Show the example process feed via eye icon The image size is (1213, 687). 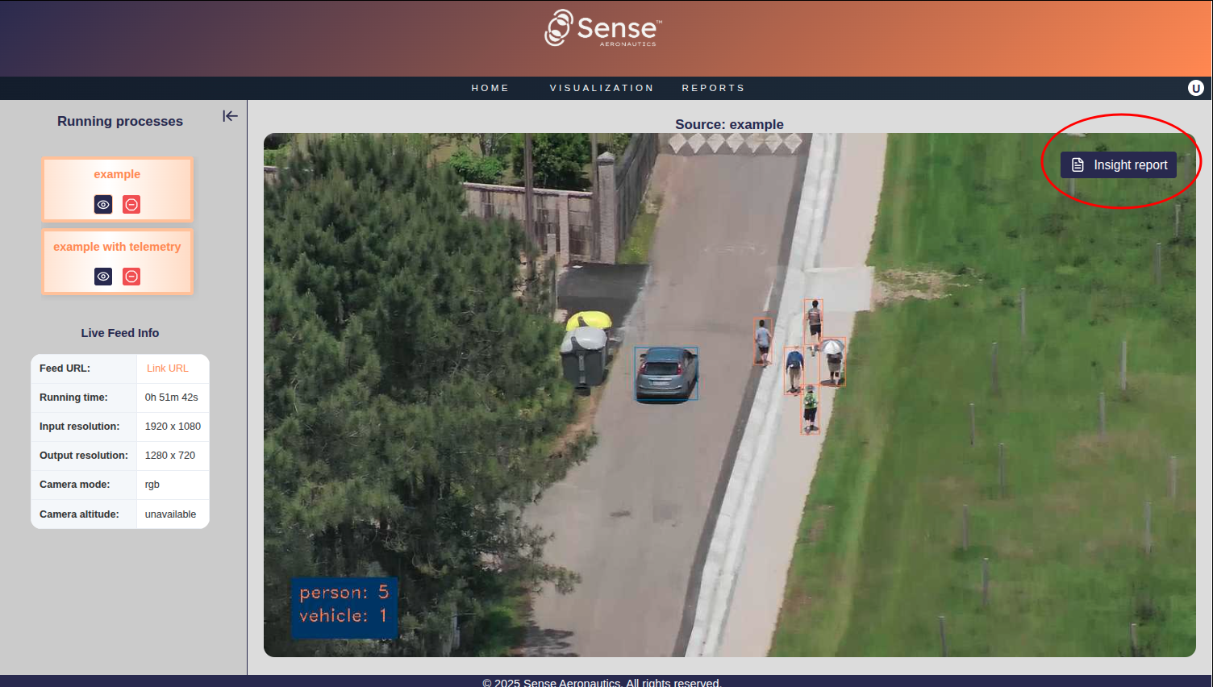click(103, 205)
